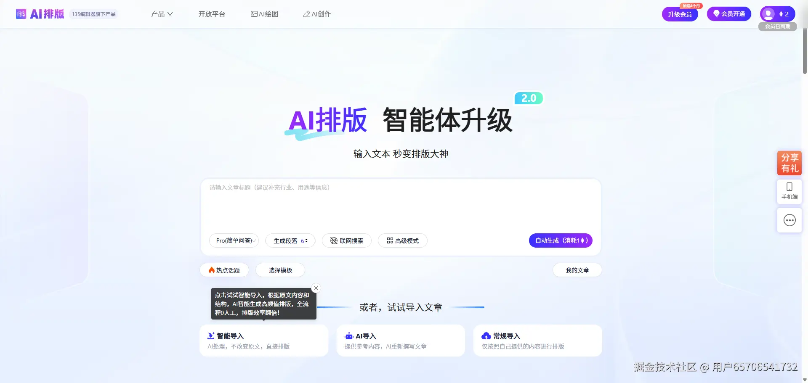
Task: Adjust the 生成段落 paragraph count stepper
Action: coord(306,240)
